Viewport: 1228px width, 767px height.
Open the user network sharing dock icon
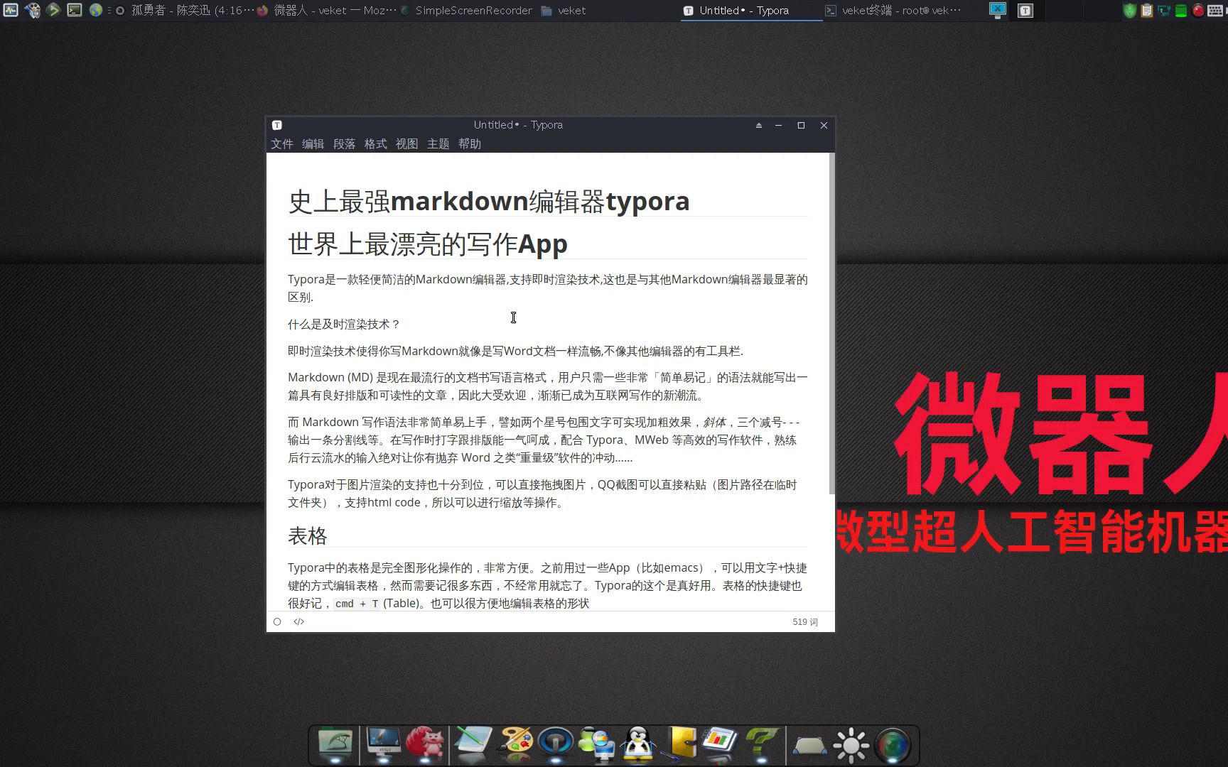pos(597,744)
